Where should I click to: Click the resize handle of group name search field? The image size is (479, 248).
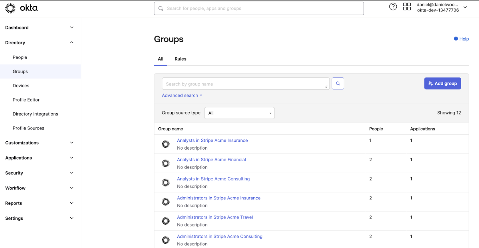point(326,86)
